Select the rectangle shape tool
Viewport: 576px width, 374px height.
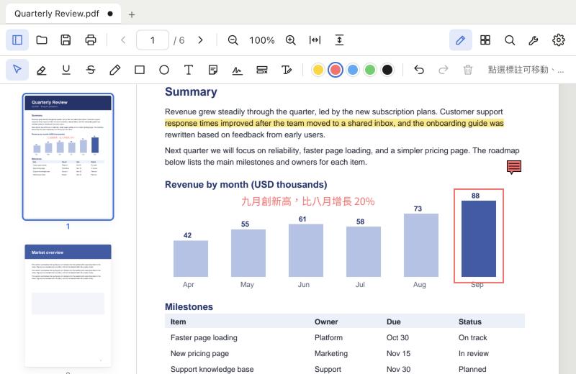pos(140,70)
